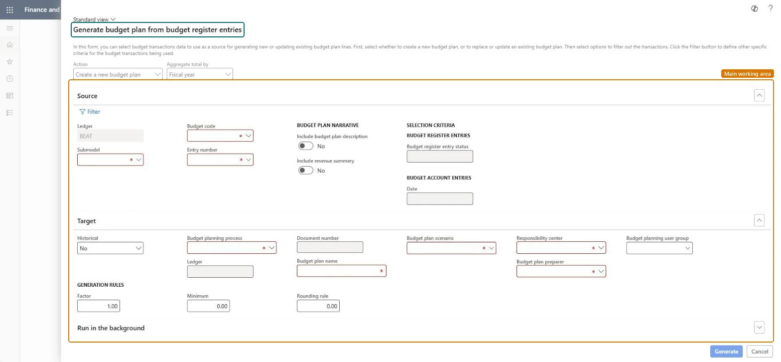
Task: Open Favorites star in the sidebar
Action: tap(9, 62)
